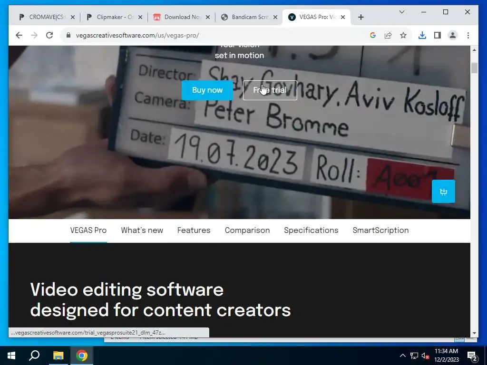Close the Clipmaker tab
The width and height of the screenshot is (487, 365).
click(x=140, y=17)
